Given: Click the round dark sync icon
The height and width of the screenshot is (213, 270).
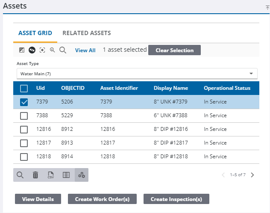Looking at the screenshot, I should coord(32,50).
